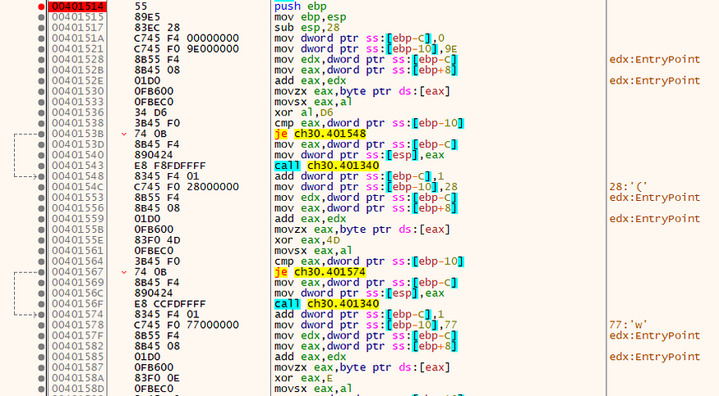Image resolution: width=719 pixels, height=396 pixels.
Task: Set a breakpoint dot at 0040153B
Action: pos(41,134)
